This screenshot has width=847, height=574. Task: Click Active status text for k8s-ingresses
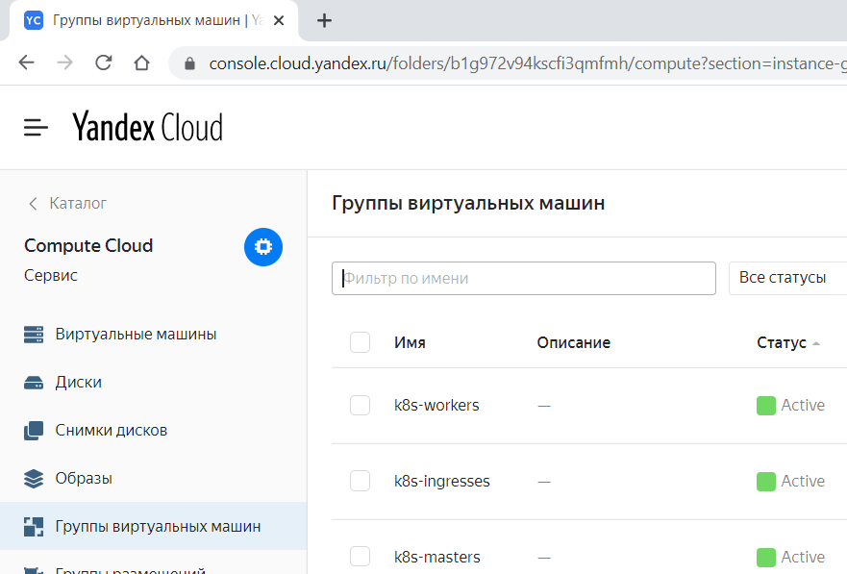click(x=803, y=481)
